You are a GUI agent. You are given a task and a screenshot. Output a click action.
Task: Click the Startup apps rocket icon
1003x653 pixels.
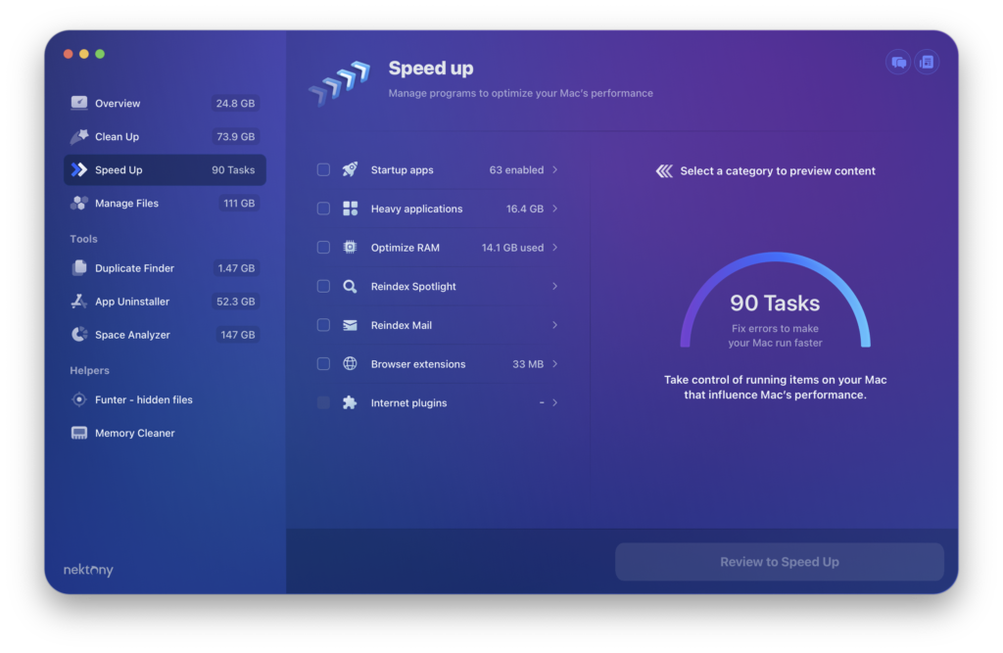coord(350,169)
